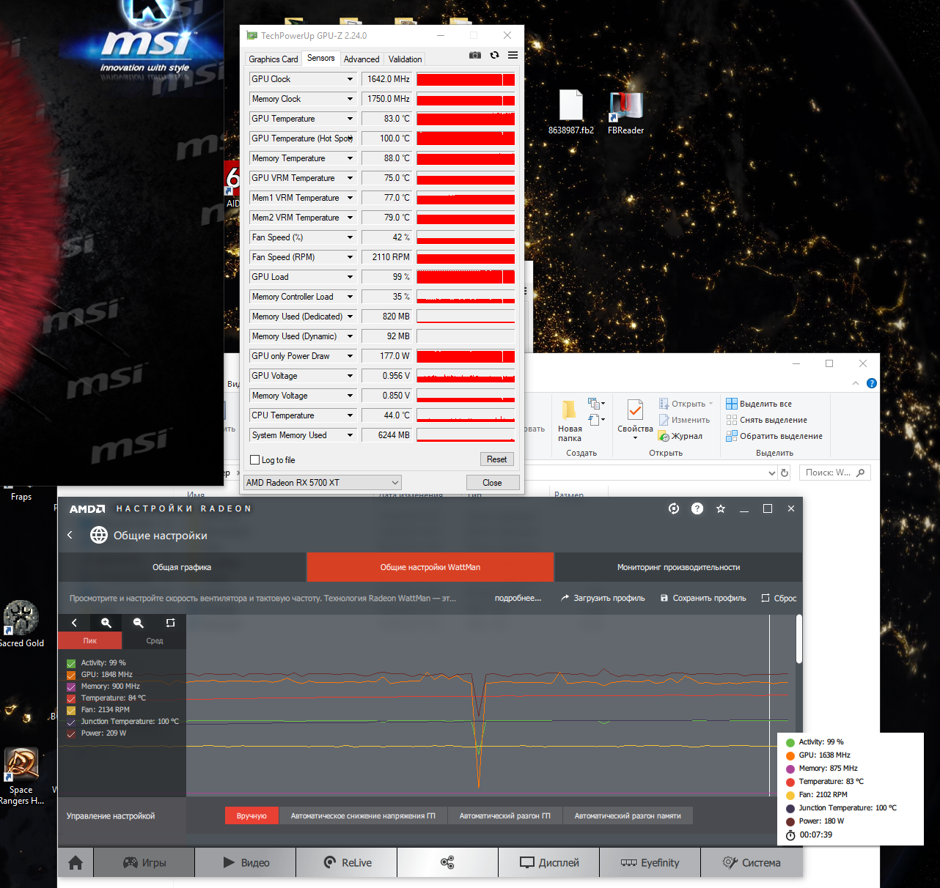
Task: Open the AMD Radeon RX 5700 XT selector
Action: point(323,483)
